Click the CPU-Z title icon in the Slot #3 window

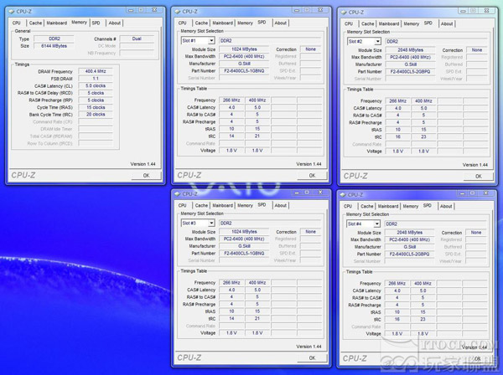click(x=178, y=194)
